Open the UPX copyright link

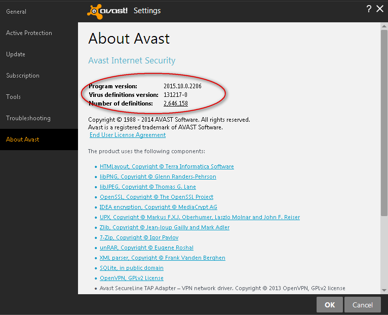coord(200,217)
